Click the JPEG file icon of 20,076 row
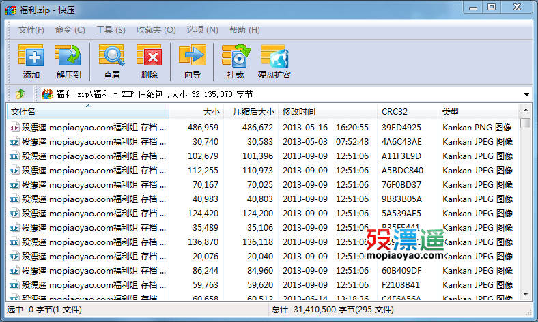The width and height of the screenshot is (538, 322). pyautogui.click(x=14, y=257)
